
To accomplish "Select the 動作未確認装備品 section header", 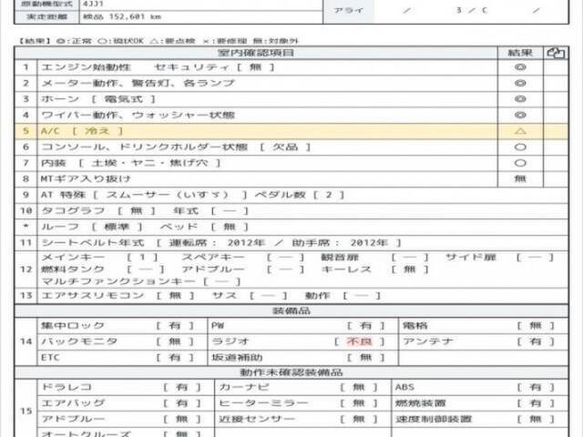I will coord(291,372).
